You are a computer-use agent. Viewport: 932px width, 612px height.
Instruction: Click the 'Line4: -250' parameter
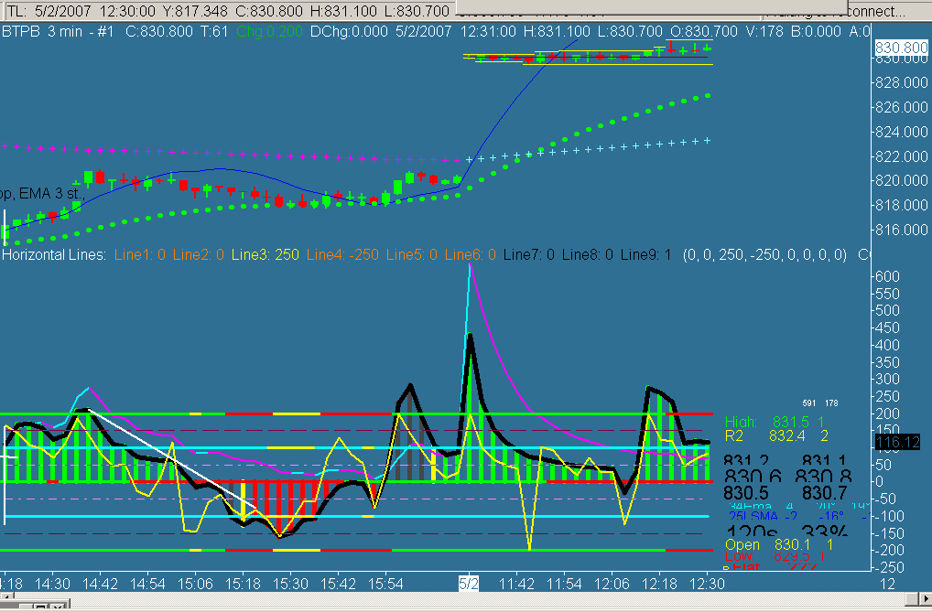click(x=342, y=255)
